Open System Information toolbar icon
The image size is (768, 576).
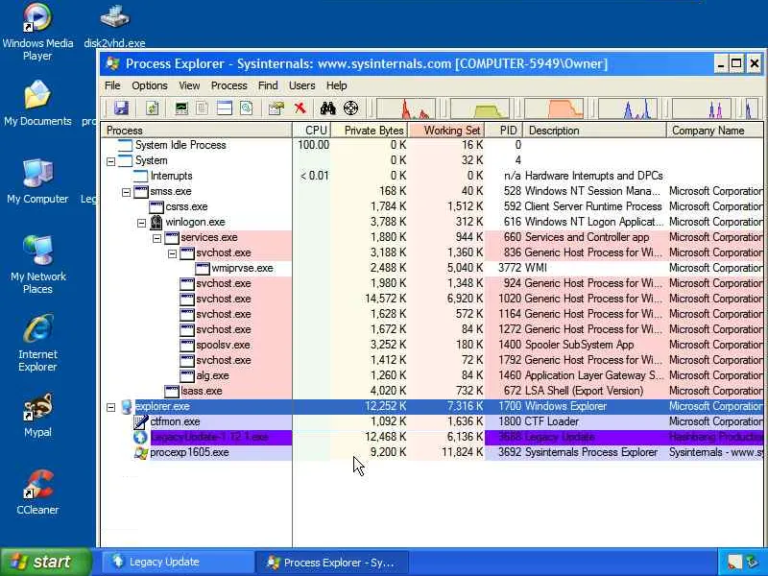point(181,108)
